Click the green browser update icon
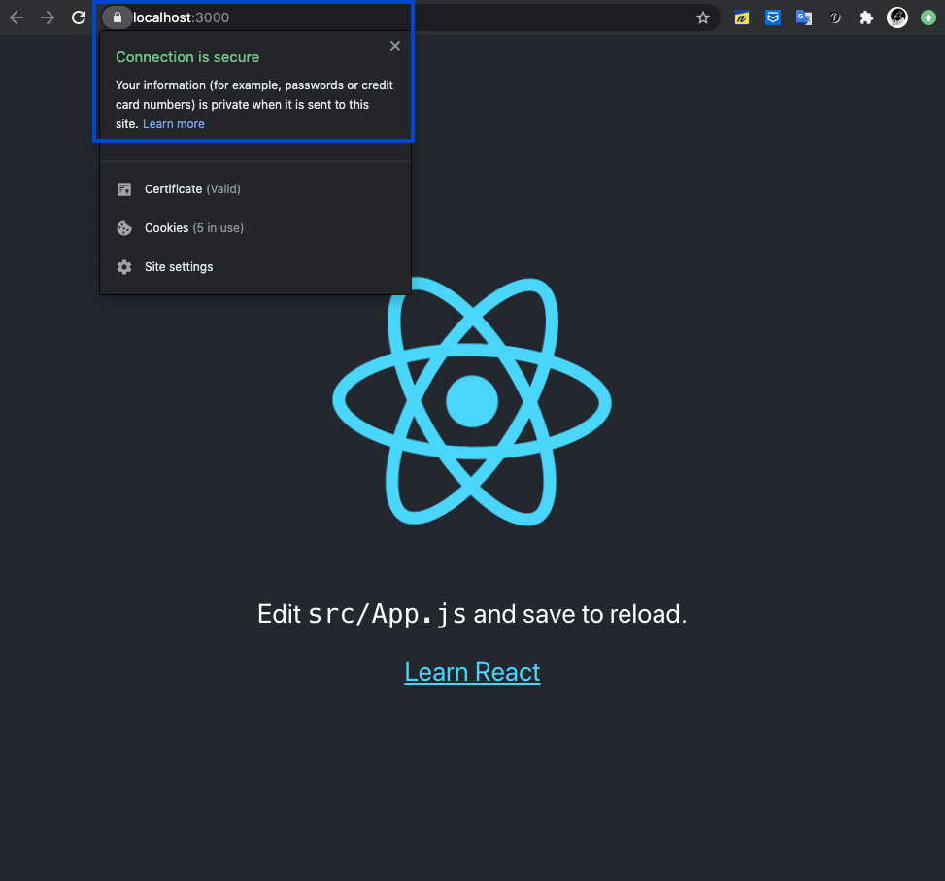The width and height of the screenshot is (945, 881). pos(928,17)
